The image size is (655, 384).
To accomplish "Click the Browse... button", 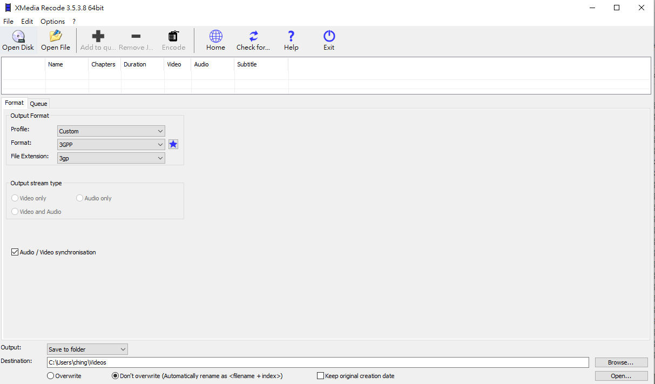I will coord(620,362).
